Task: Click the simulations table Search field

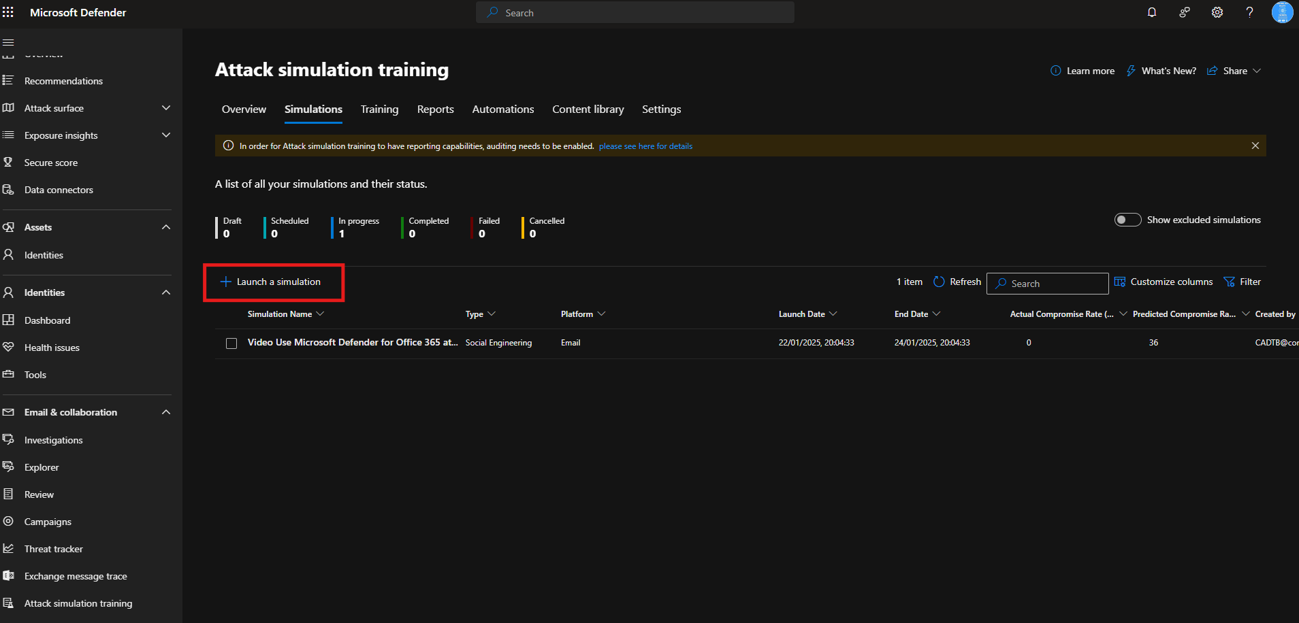Action: tap(1048, 284)
